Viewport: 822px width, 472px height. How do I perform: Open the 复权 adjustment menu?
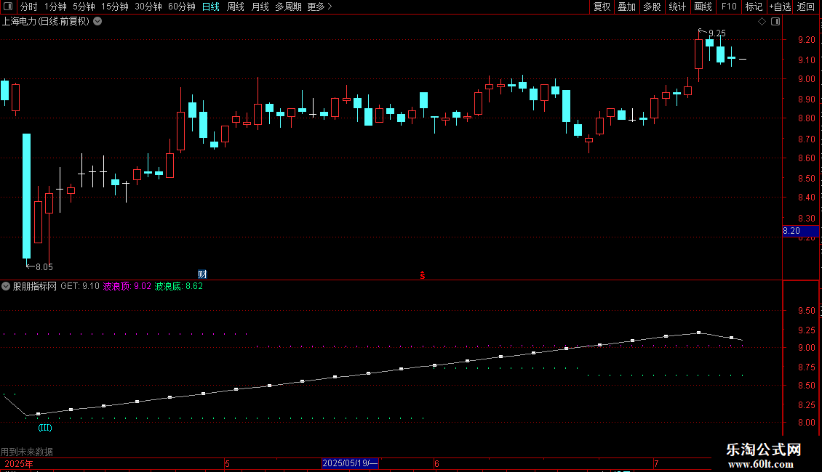point(602,7)
